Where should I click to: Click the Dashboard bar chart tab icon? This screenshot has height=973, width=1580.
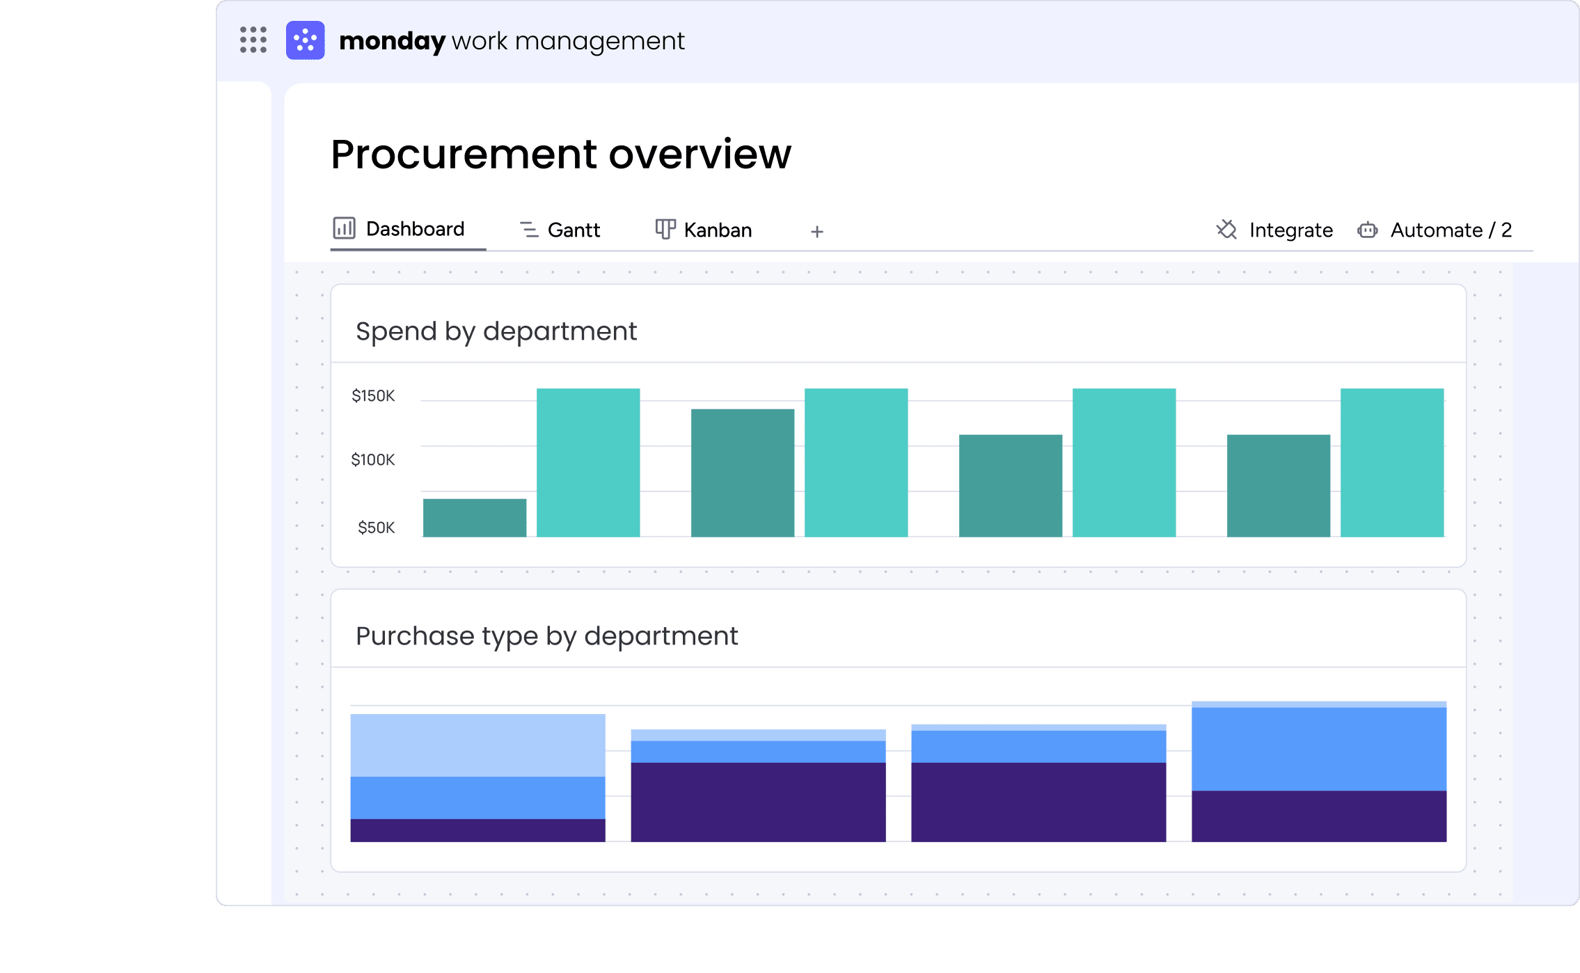pos(344,228)
